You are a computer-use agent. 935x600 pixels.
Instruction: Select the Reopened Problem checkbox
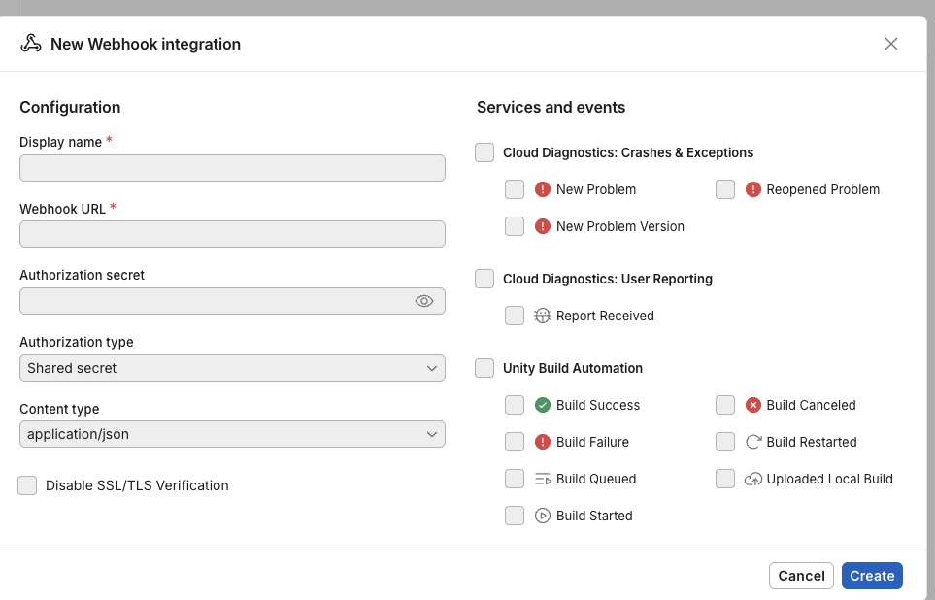click(725, 189)
